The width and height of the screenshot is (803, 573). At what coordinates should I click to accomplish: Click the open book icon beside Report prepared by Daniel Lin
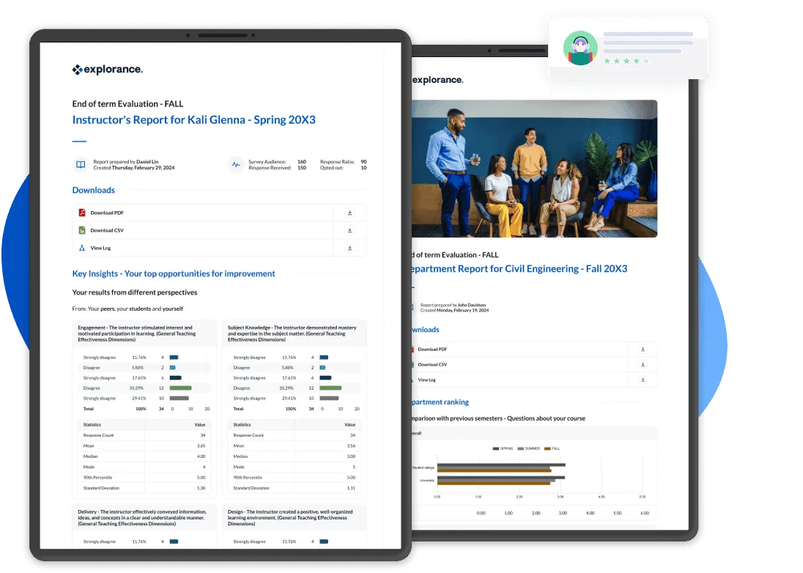(x=81, y=164)
